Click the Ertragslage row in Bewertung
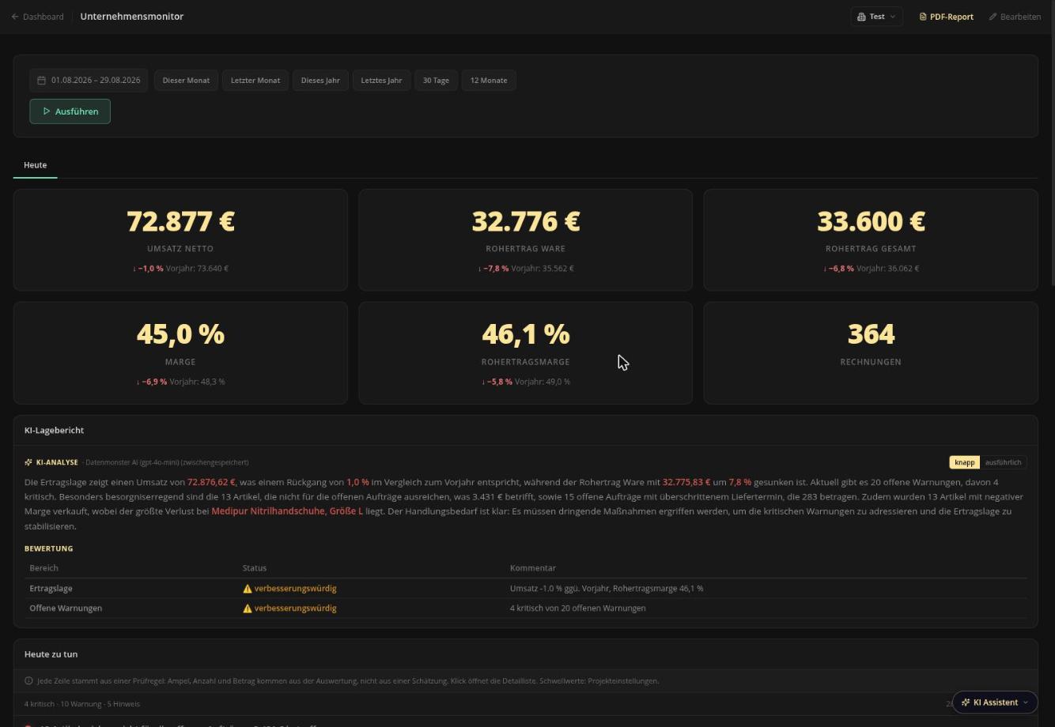 pos(525,589)
